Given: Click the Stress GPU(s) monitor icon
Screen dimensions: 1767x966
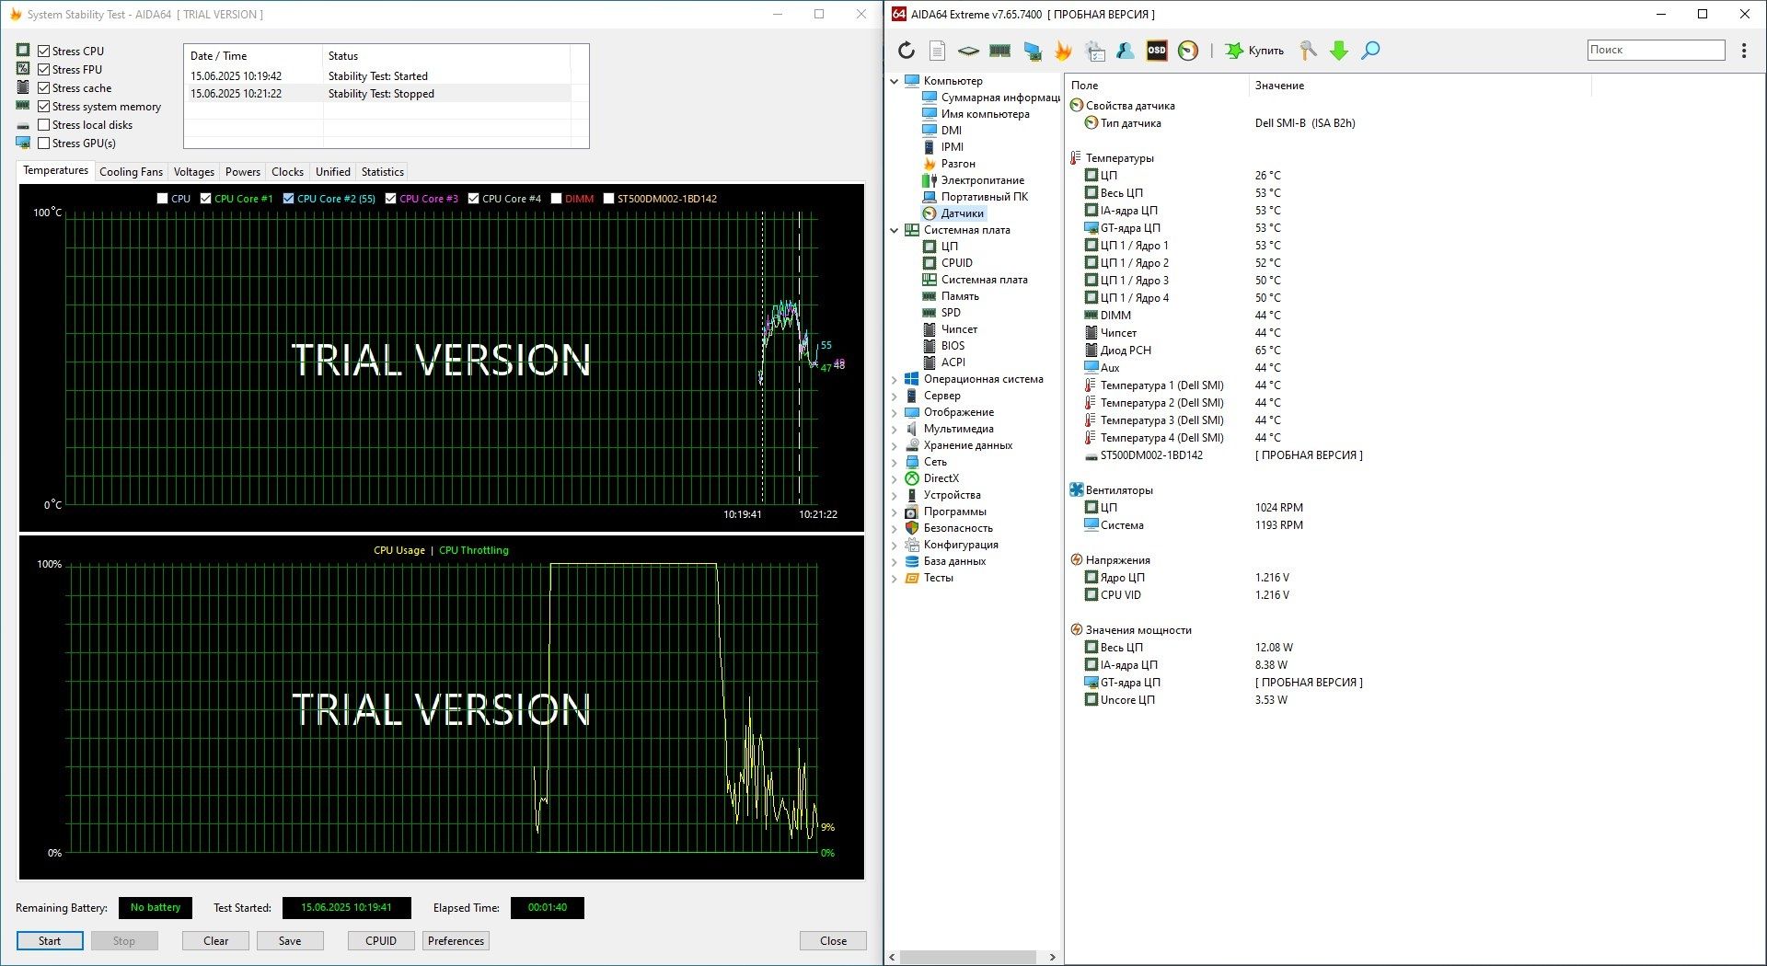Looking at the screenshot, I should (x=23, y=143).
